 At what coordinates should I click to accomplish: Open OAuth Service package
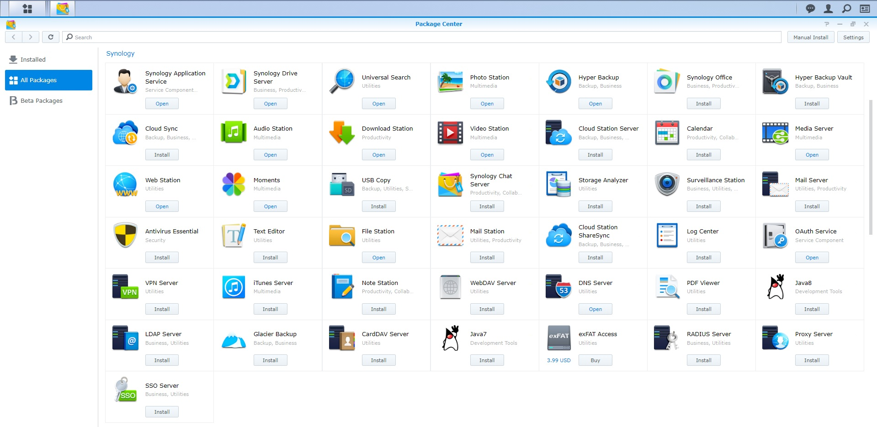(812, 258)
